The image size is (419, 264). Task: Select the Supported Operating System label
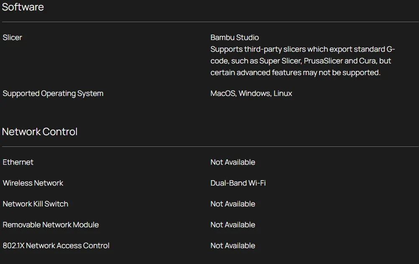pos(53,93)
